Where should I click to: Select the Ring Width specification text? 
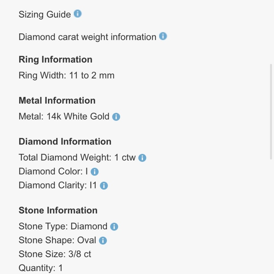66,75
